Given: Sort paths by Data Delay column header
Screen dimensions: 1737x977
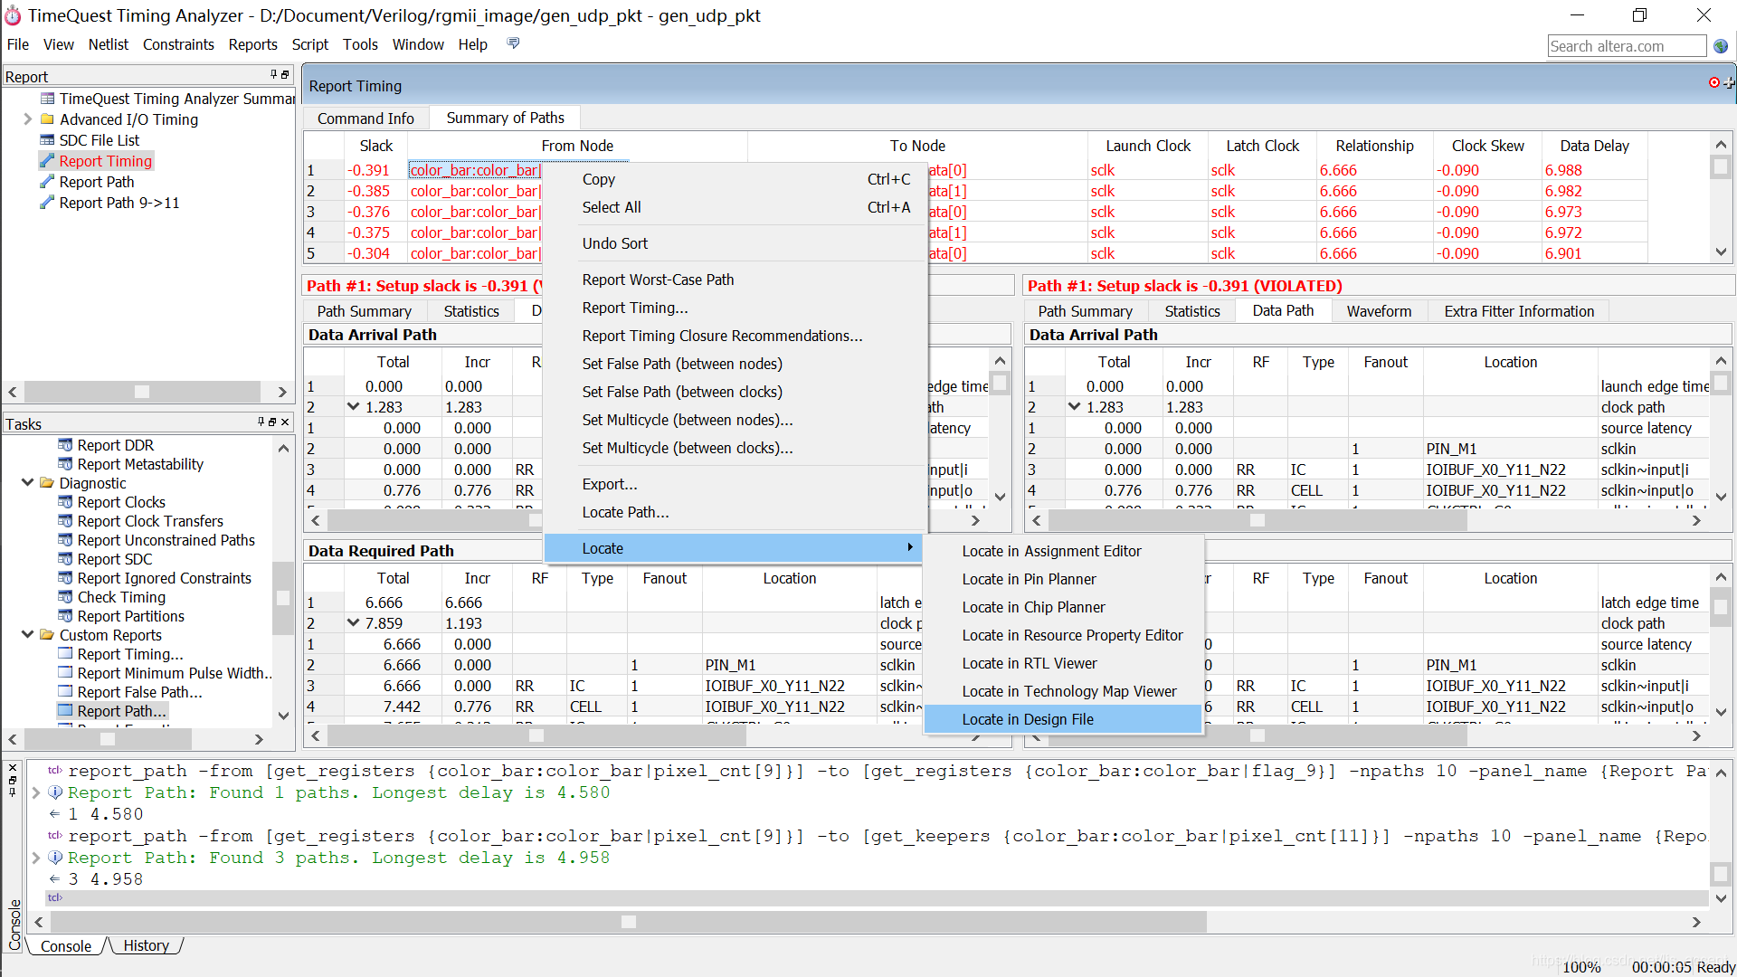Looking at the screenshot, I should point(1594,146).
